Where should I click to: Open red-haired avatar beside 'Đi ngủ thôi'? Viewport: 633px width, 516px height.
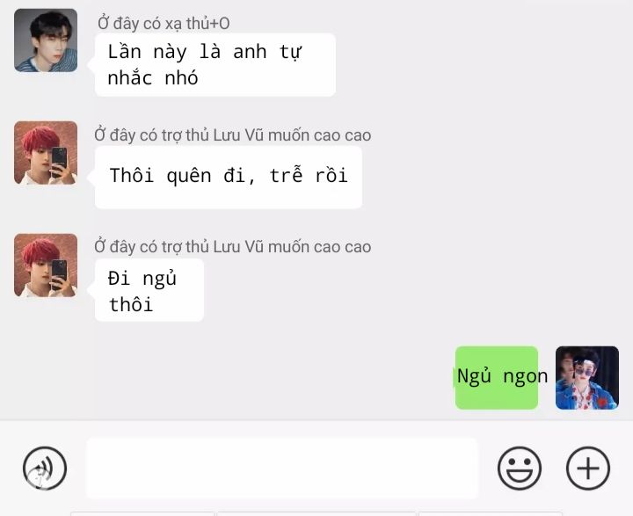[x=46, y=265]
